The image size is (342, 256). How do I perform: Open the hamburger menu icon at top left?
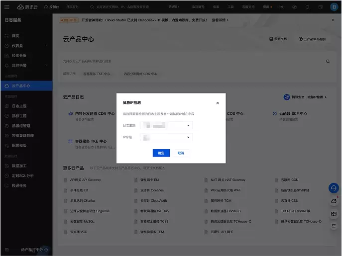6,7
